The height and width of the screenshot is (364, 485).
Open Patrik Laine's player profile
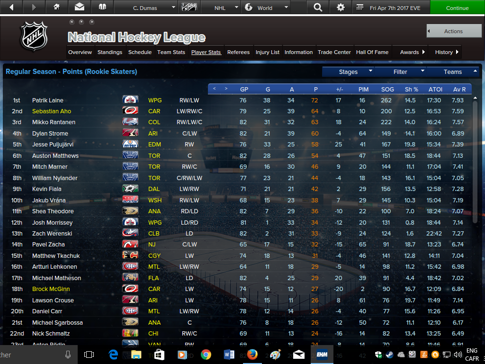pos(48,100)
